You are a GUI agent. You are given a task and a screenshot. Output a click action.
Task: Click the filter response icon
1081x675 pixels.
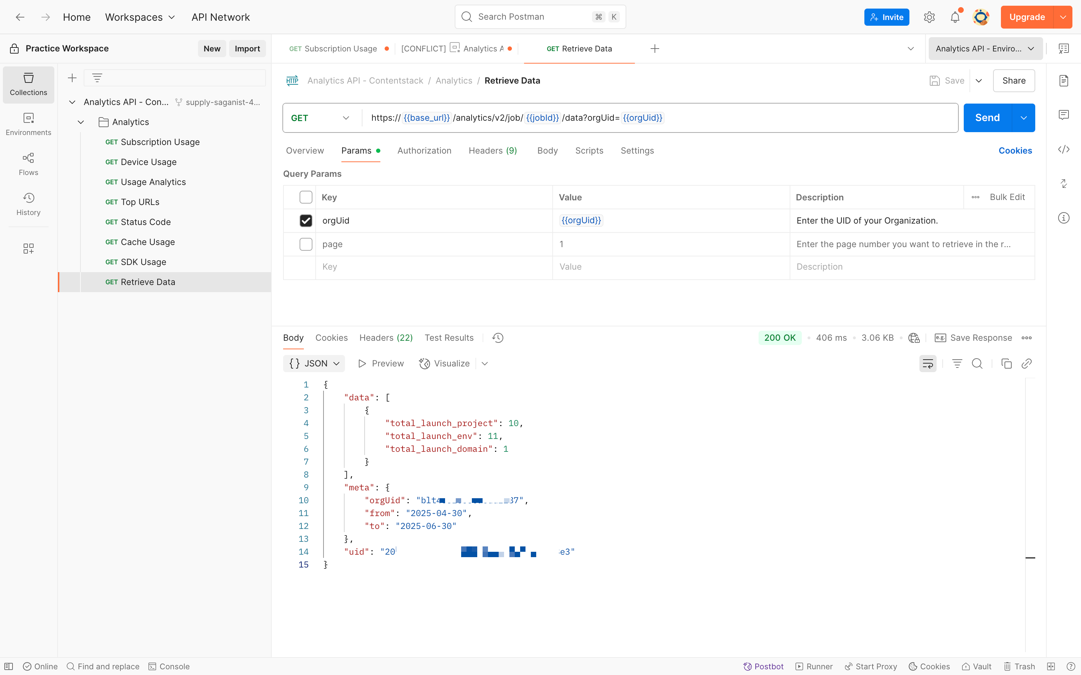(x=957, y=364)
